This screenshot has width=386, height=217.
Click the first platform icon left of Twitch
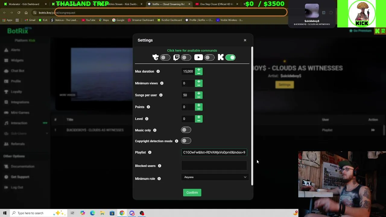tap(155, 57)
